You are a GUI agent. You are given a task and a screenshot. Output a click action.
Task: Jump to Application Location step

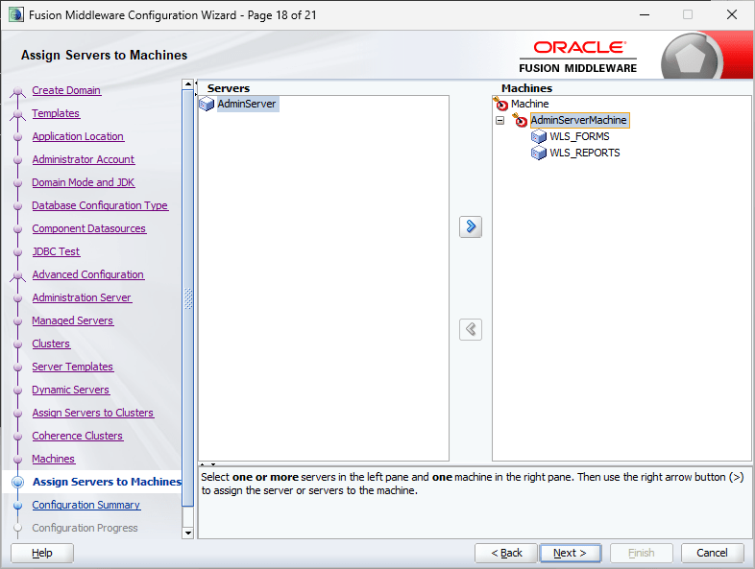click(78, 136)
